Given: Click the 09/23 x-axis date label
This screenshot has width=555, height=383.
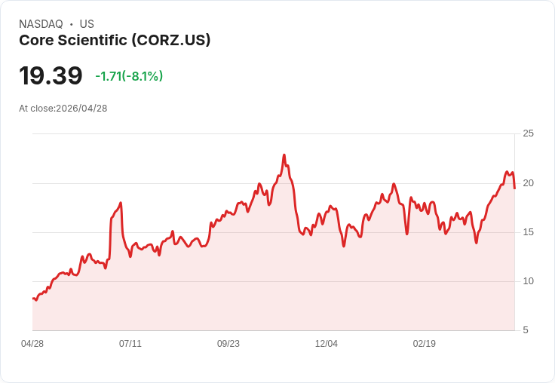Looking at the screenshot, I should [228, 344].
